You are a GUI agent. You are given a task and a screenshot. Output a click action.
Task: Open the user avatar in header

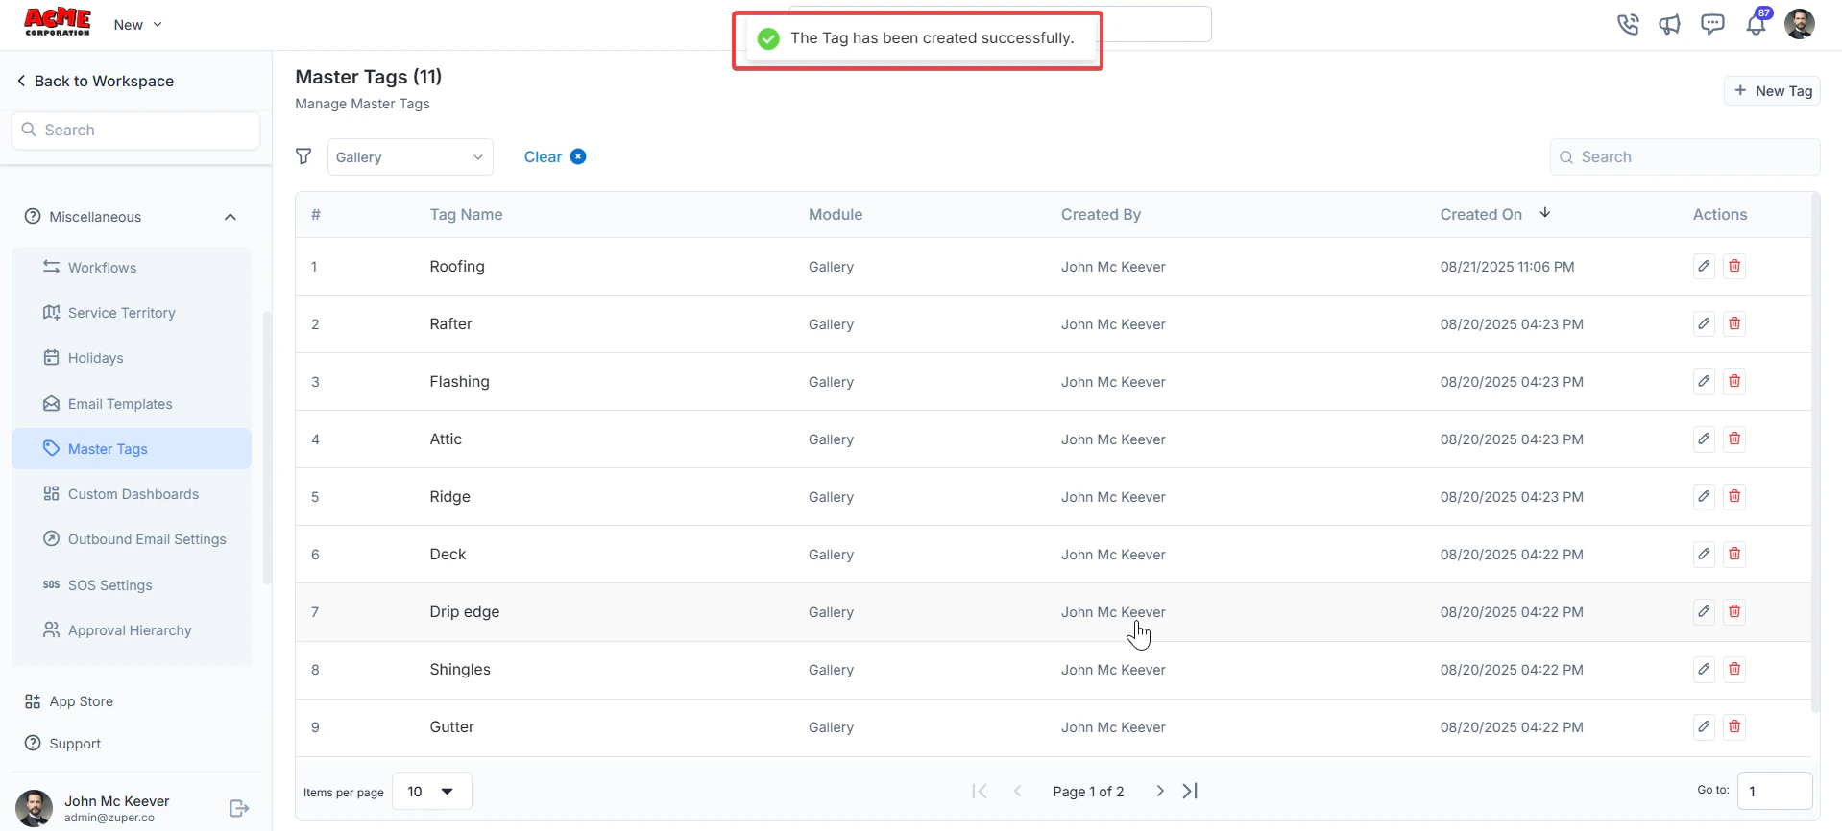pos(1799,24)
